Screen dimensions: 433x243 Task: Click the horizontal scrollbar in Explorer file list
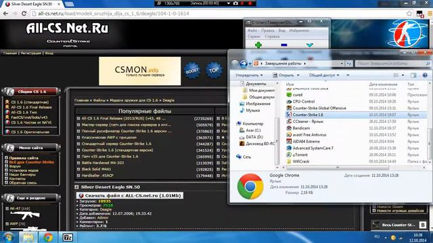point(338,167)
